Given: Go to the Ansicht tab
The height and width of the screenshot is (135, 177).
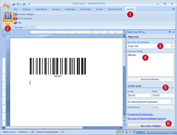Looking at the screenshot, I should (x=100, y=9).
